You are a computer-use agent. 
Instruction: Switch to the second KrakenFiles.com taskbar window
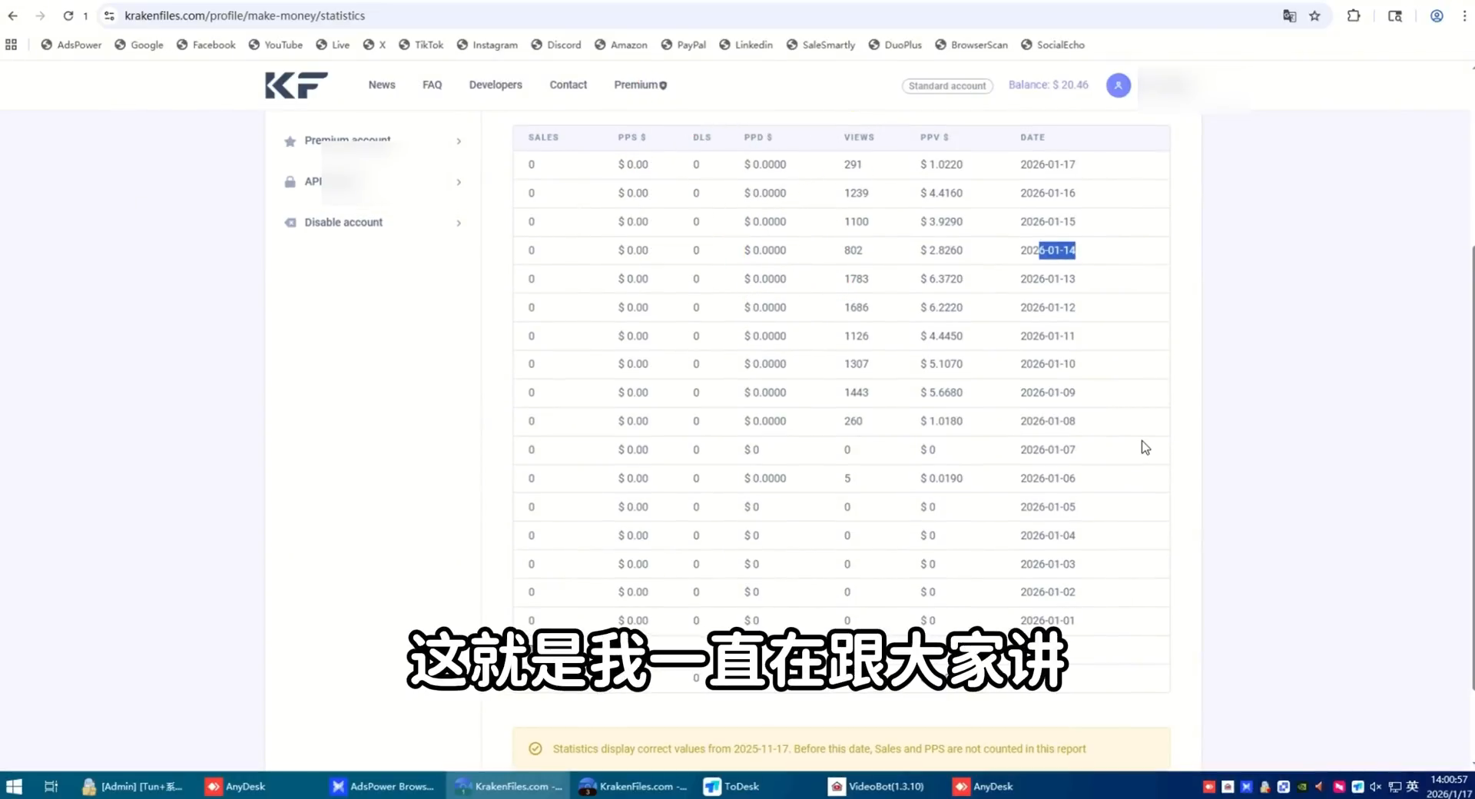pos(634,786)
